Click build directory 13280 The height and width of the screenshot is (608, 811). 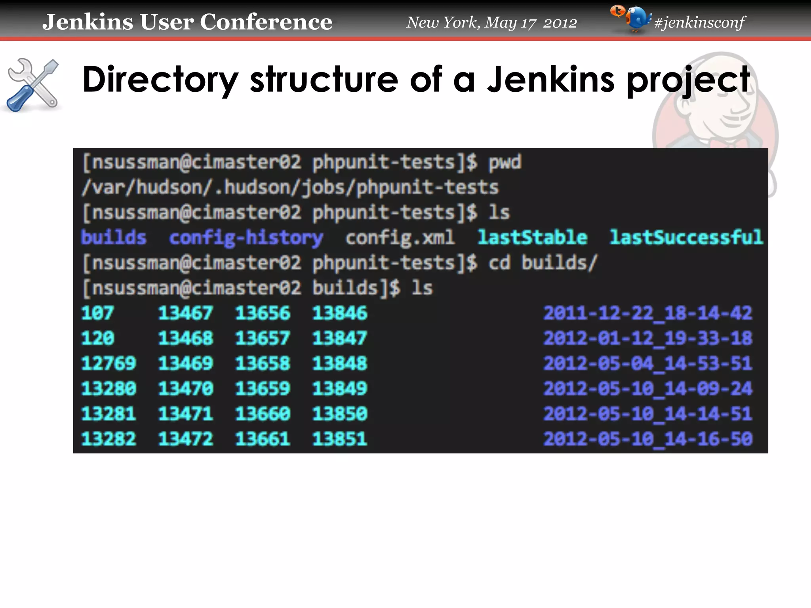click(x=109, y=388)
